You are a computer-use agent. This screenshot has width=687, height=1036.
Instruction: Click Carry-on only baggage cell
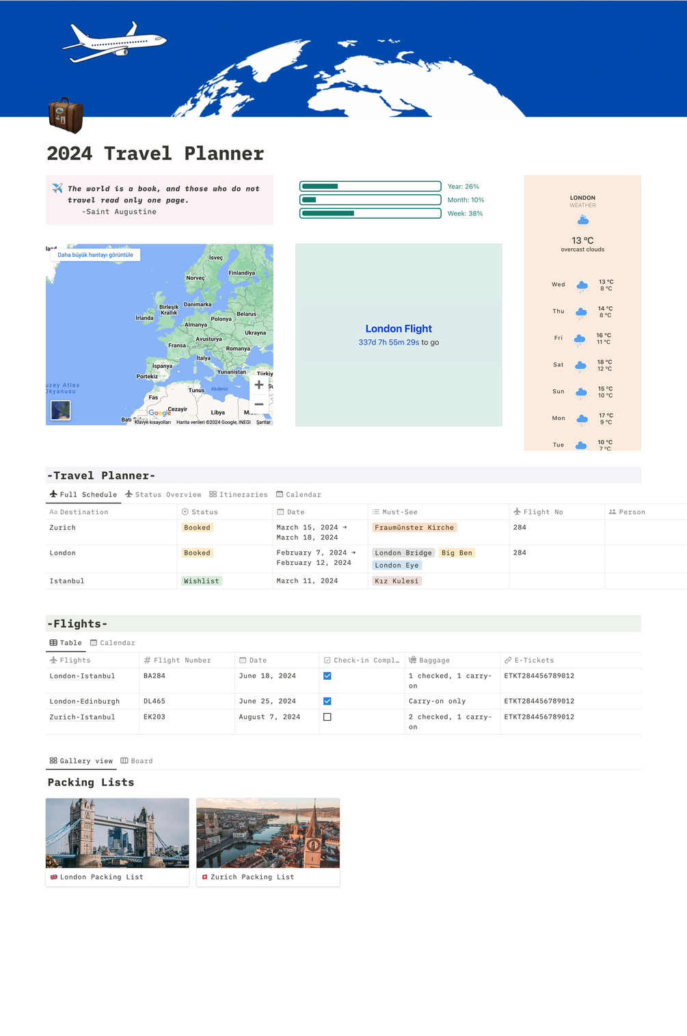(x=452, y=702)
